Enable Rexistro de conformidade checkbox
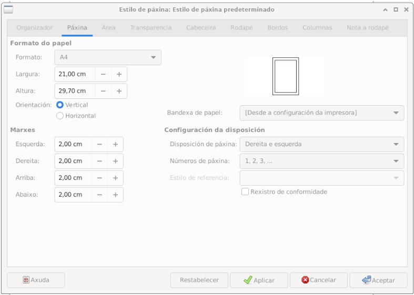This screenshot has width=414, height=295. pyautogui.click(x=245, y=192)
